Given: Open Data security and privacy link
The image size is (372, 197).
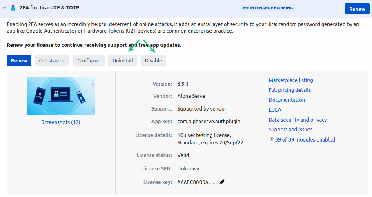Looking at the screenshot, I should tap(298, 120).
